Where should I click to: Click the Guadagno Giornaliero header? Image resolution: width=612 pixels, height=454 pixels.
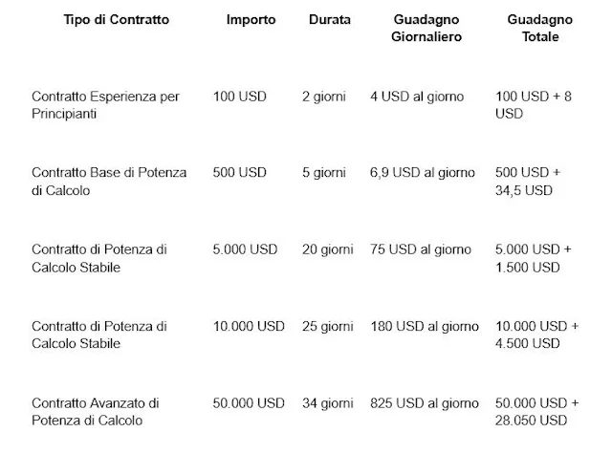point(426,28)
